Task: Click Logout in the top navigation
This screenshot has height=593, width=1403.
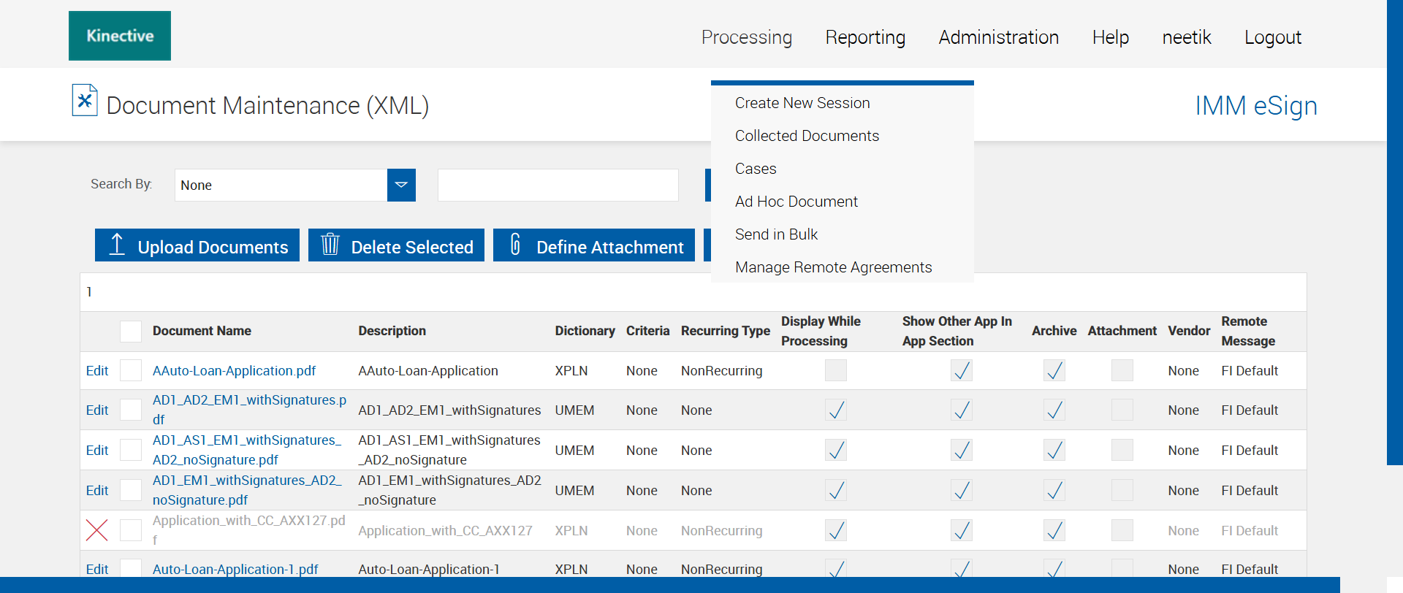Action: tap(1272, 37)
